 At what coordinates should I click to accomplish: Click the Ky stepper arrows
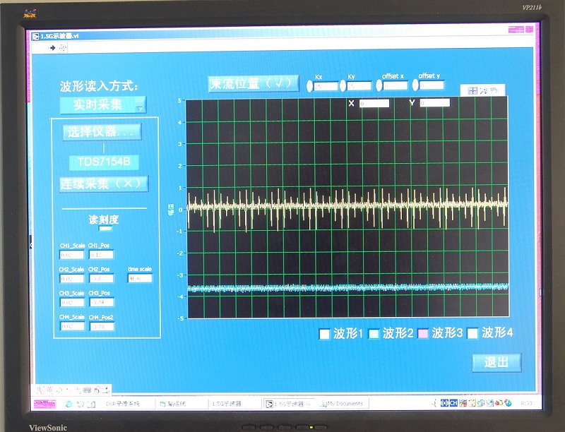pos(344,86)
